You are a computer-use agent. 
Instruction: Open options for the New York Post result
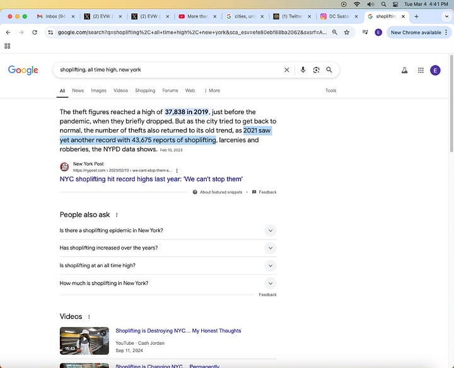pos(177,171)
